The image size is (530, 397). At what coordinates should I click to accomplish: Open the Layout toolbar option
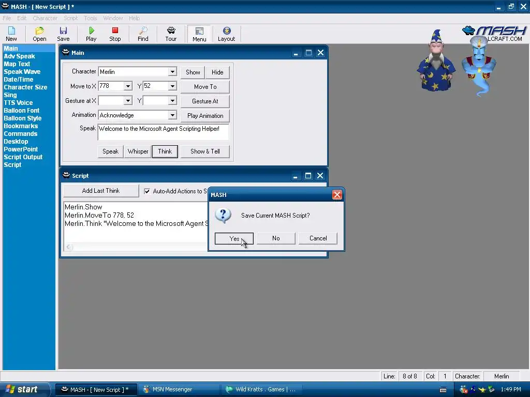click(227, 34)
